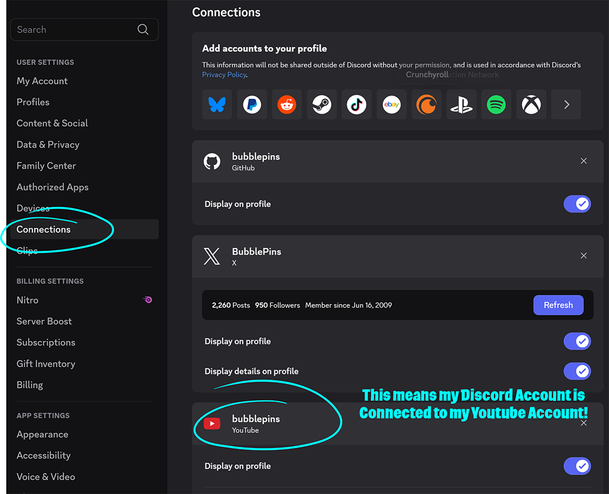Refresh the X account stats
Screen dimensions: 609x494
coord(558,305)
